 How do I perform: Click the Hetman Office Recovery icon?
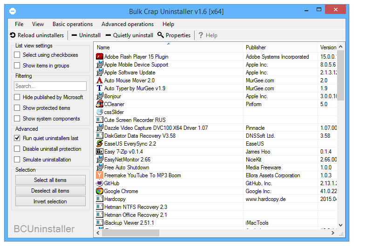[100, 214]
